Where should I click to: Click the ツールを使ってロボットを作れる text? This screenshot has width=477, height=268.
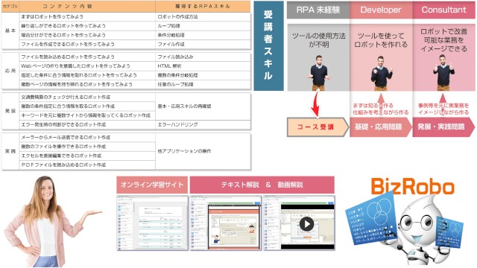point(381,40)
